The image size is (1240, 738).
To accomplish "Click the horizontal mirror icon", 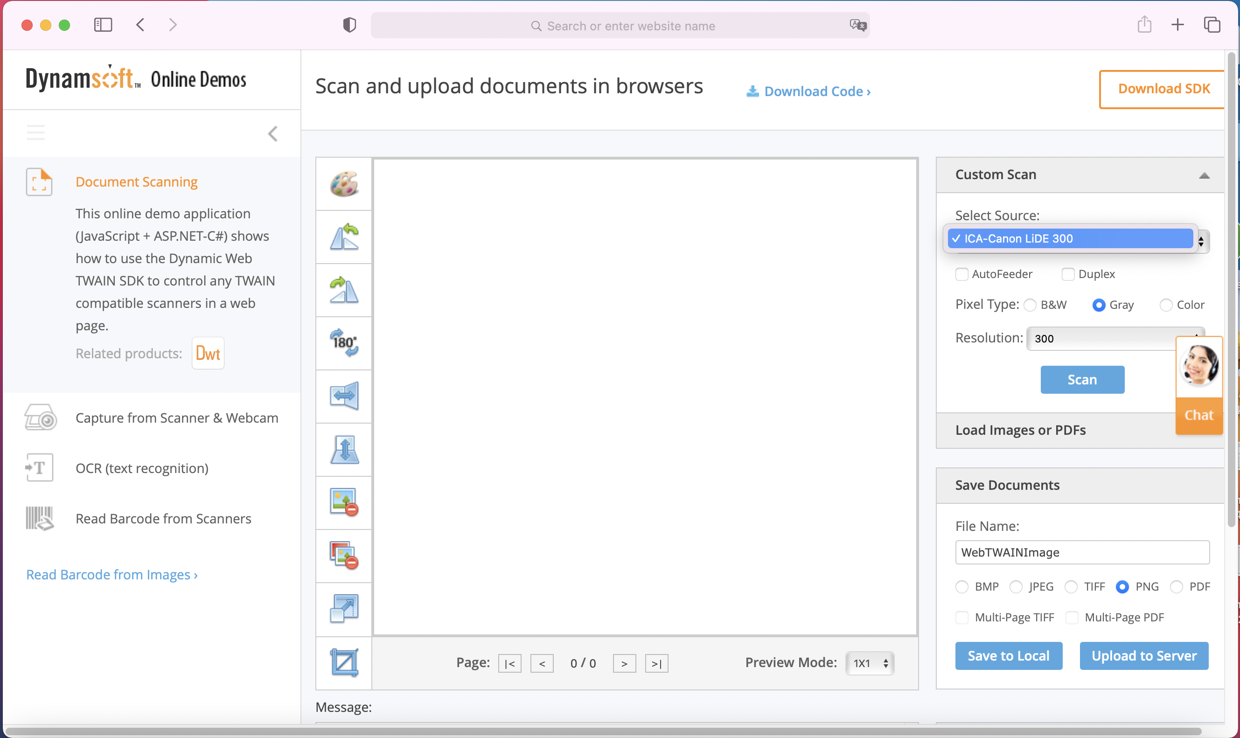I will point(343,397).
